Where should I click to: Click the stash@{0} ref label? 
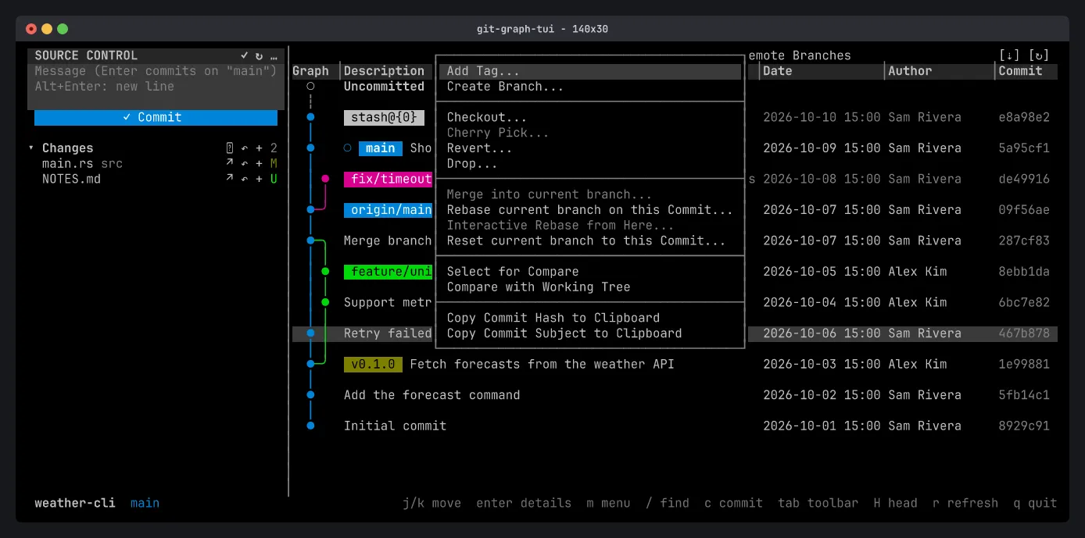384,117
